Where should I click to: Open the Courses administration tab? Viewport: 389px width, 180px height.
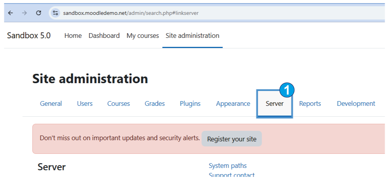point(118,103)
